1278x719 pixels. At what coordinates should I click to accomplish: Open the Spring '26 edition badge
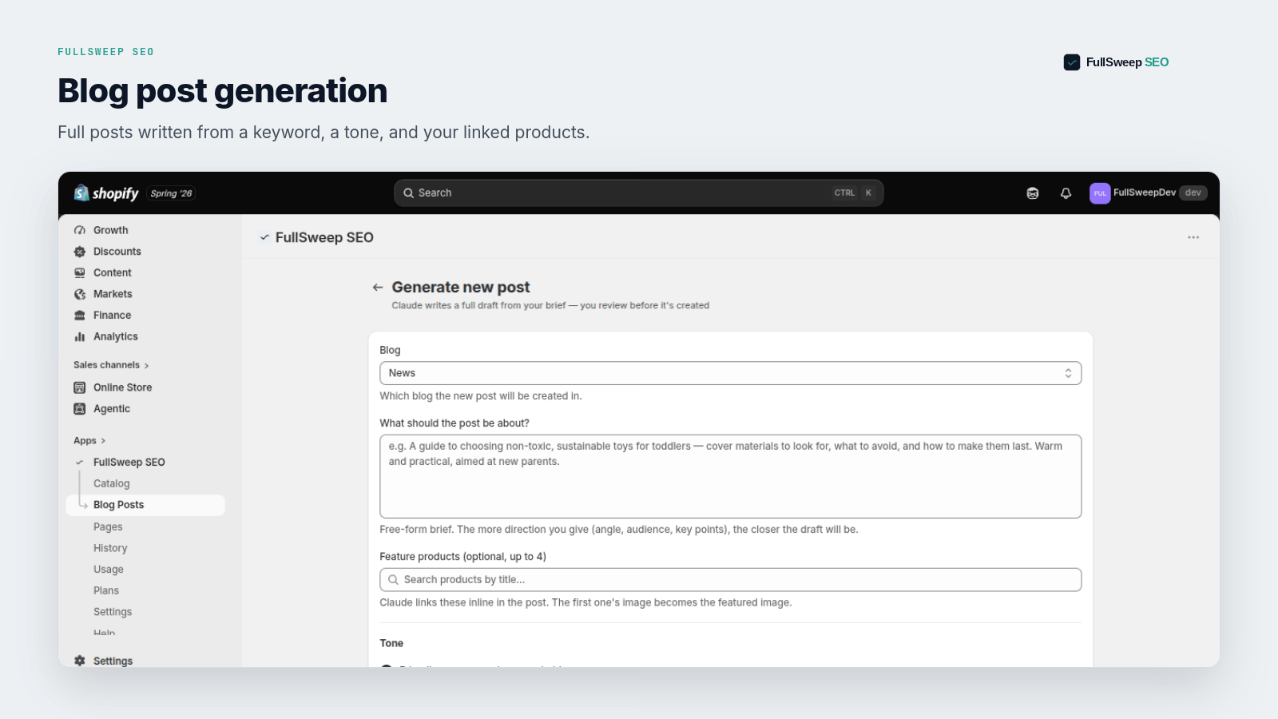(x=171, y=193)
